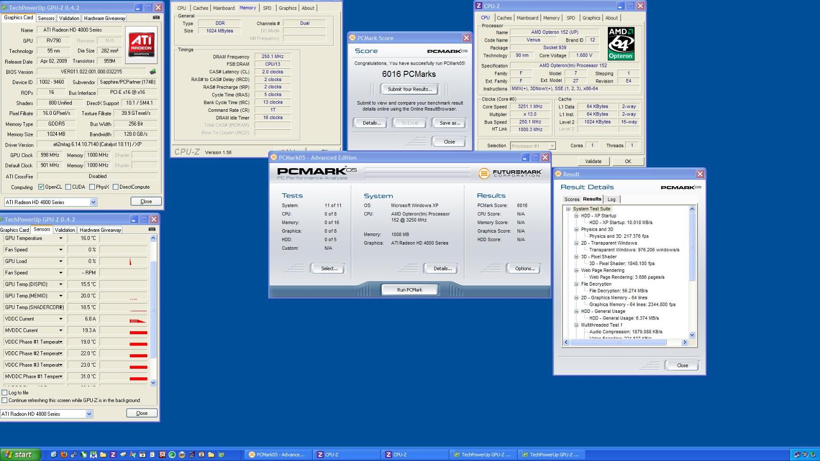
Task: Collapse the Physics and 3D node
Action: [x=577, y=229]
